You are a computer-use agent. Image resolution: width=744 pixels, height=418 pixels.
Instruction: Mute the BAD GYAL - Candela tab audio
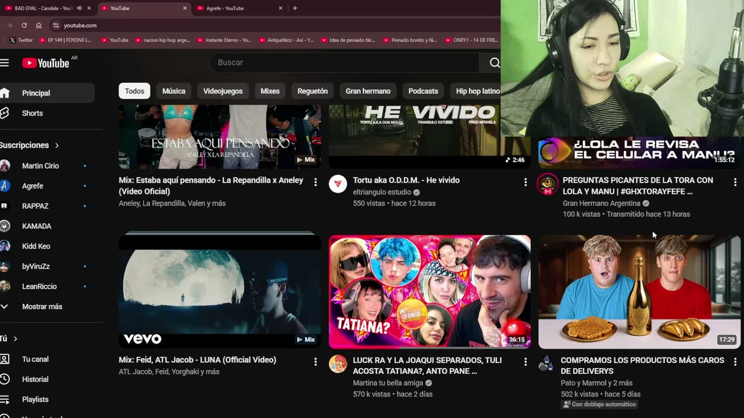click(x=79, y=8)
